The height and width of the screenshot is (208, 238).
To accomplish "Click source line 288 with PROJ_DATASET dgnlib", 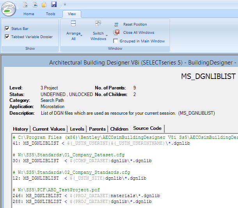I will coord(82,201).
